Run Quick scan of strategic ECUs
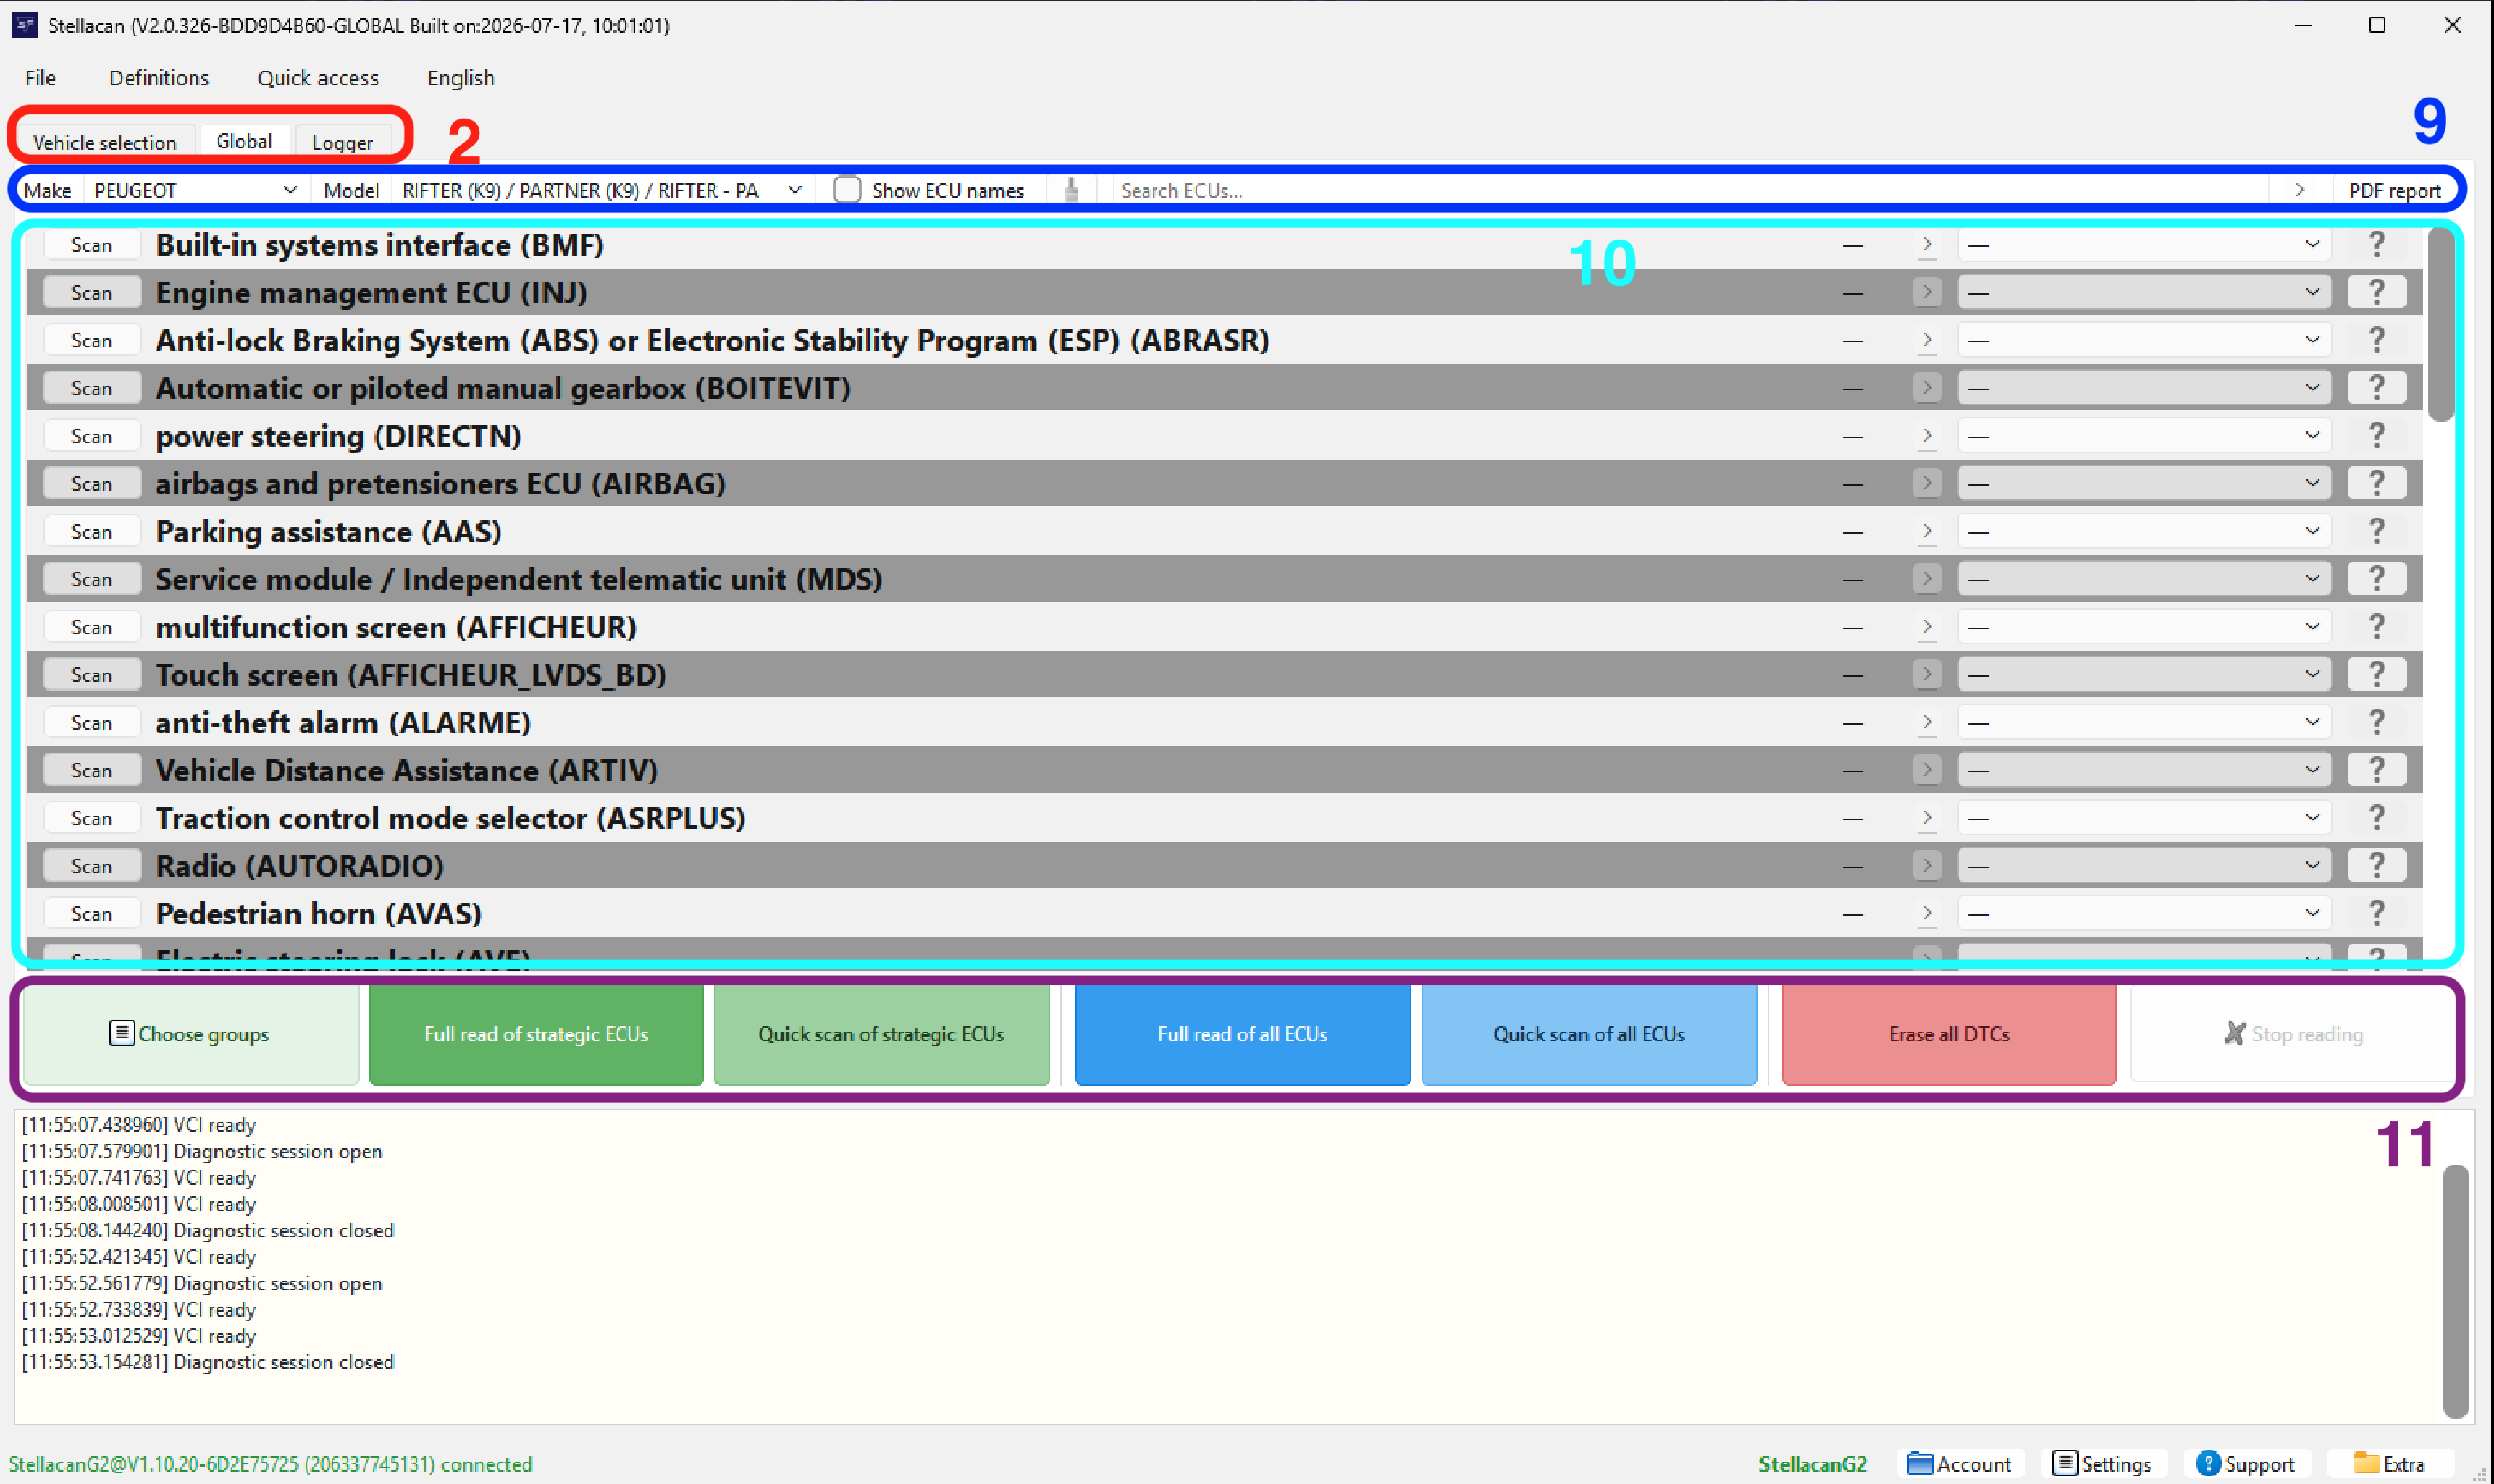The image size is (2494, 1484). coord(881,1034)
